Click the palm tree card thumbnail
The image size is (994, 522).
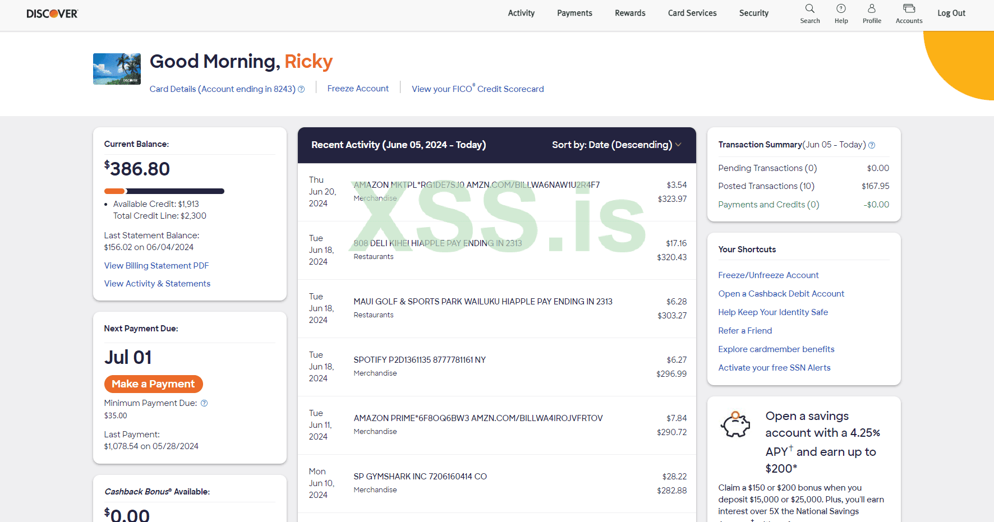(x=117, y=69)
